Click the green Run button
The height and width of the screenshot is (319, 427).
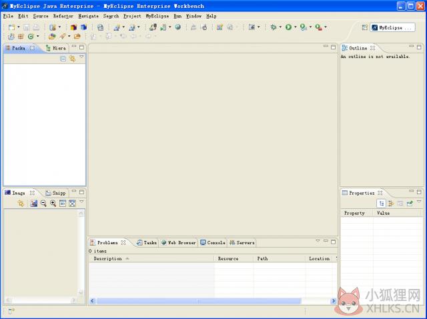tap(288, 27)
